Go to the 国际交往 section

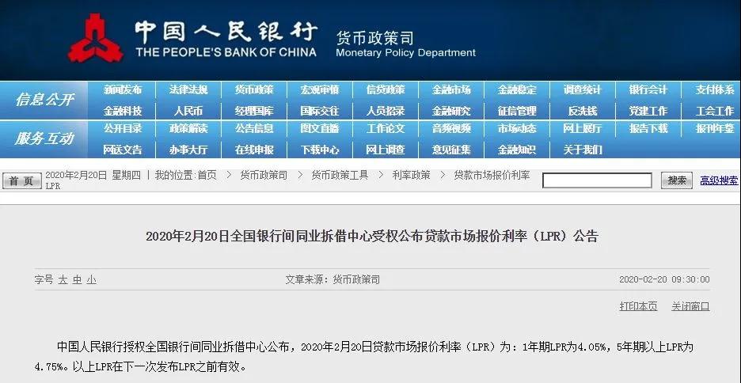[320, 112]
